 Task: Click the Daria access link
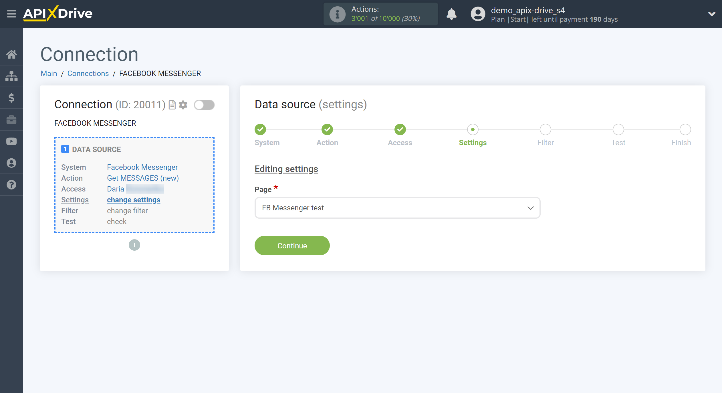click(116, 189)
